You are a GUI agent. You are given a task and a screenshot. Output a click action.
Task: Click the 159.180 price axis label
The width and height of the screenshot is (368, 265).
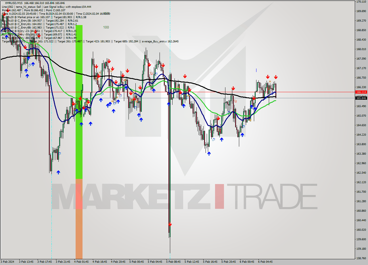click(361, 249)
